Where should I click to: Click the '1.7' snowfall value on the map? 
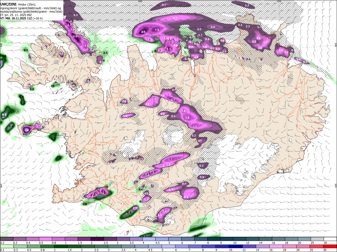tap(170, 159)
